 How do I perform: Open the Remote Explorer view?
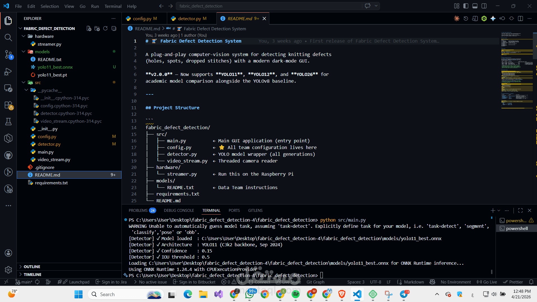[8, 88]
